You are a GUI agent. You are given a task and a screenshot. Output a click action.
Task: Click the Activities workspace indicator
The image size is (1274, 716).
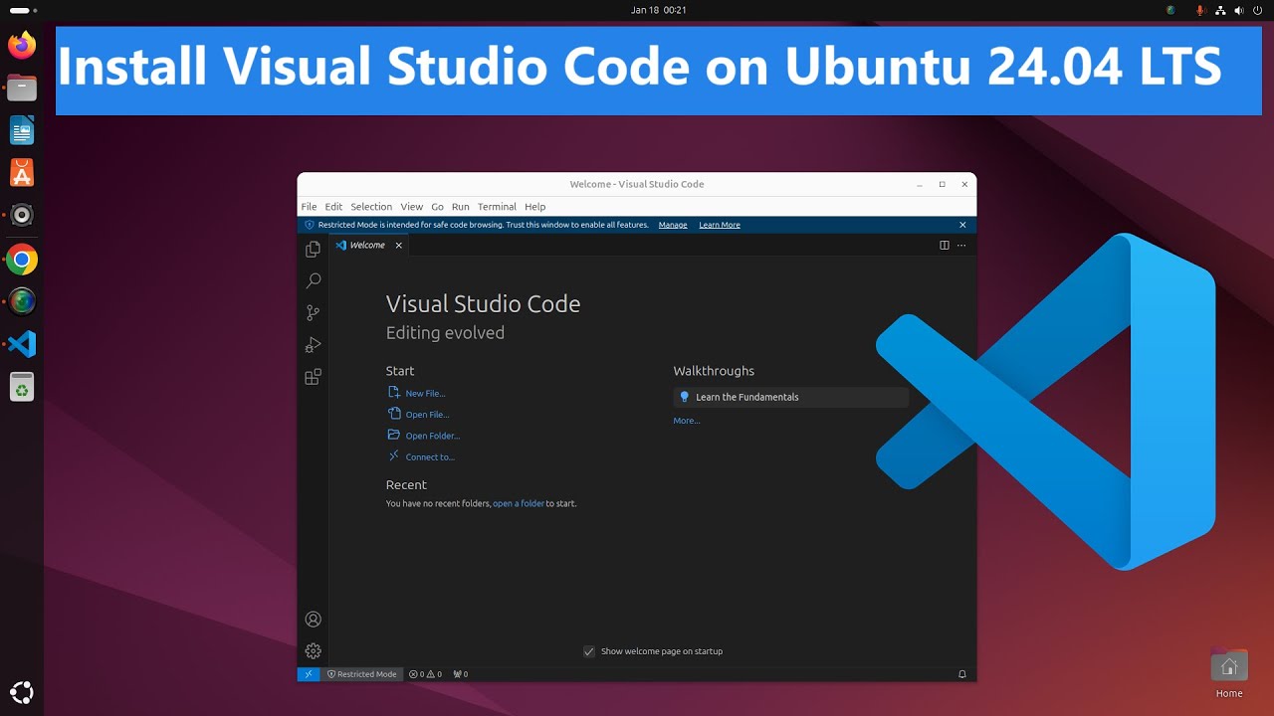pos(23,10)
